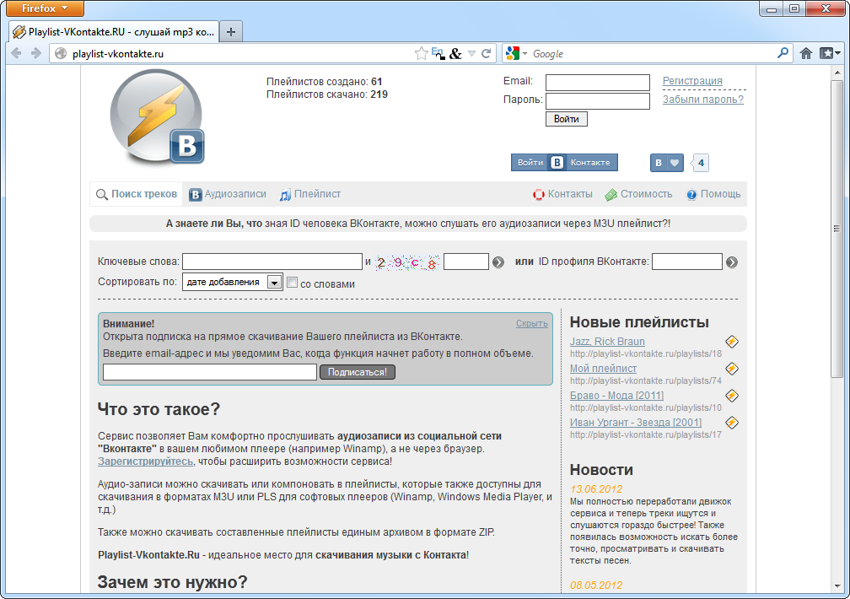The image size is (850, 599).
Task: Open the Контакты page
Action: tap(562, 194)
